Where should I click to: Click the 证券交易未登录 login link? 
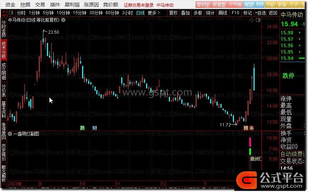pyautogui.click(x=139, y=5)
